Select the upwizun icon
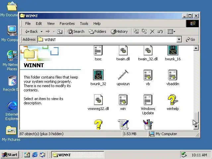The height and width of the screenshot is (159, 212). coord(123,75)
